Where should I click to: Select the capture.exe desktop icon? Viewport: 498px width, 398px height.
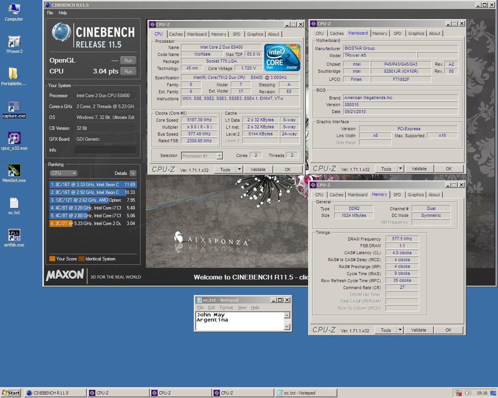[x=14, y=109]
